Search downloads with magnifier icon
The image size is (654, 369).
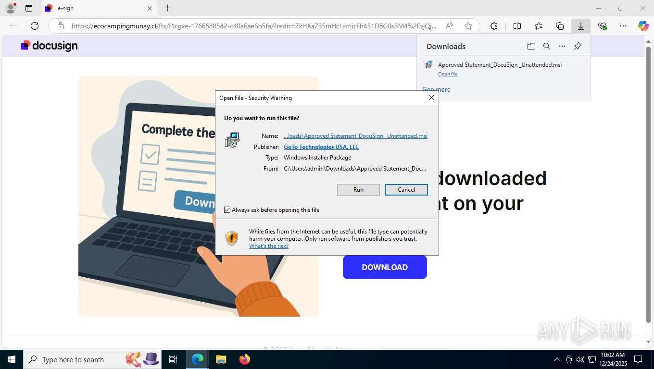coord(547,46)
